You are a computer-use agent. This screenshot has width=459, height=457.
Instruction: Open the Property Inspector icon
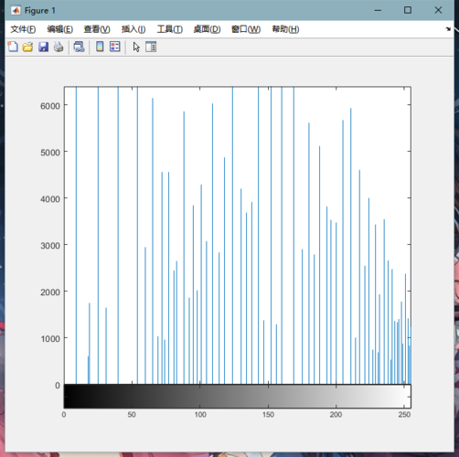(151, 47)
